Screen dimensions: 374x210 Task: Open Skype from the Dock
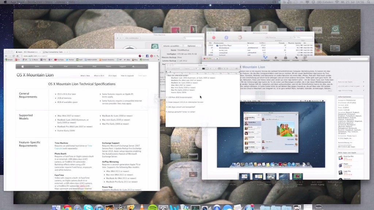(x=88, y=207)
